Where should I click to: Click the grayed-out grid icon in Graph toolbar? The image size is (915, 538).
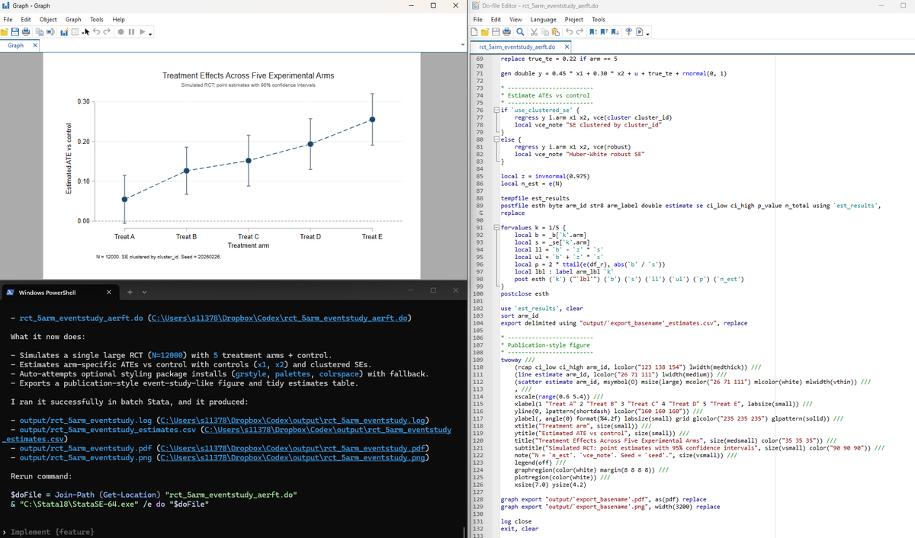coord(75,32)
